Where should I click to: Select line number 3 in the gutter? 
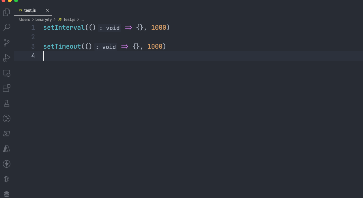pyautogui.click(x=33, y=46)
